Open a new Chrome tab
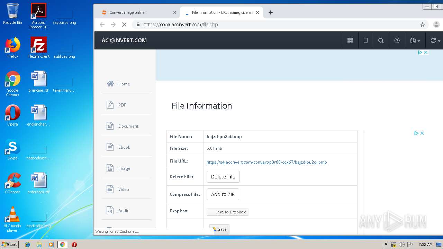 pyautogui.click(x=271, y=12)
